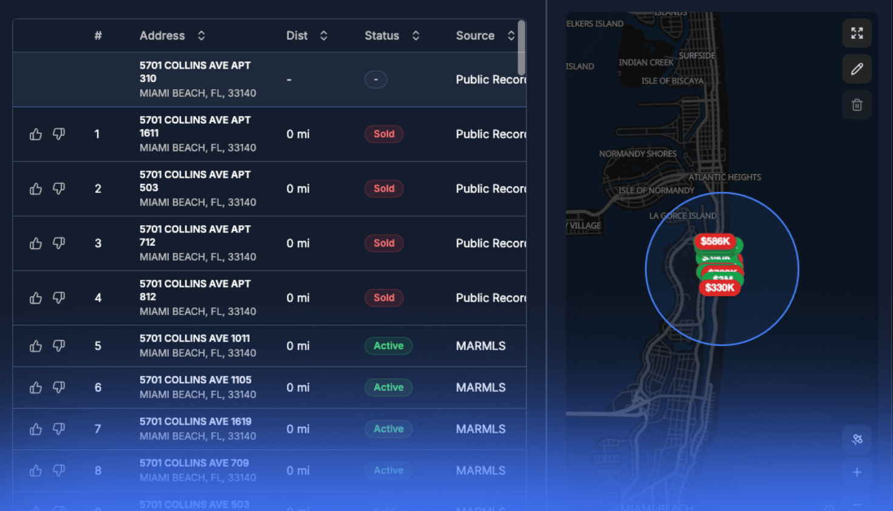
Task: Select Active status badge for 5701 Collins 1105
Action: point(388,387)
